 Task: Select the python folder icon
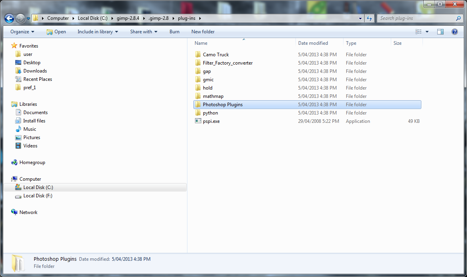[x=198, y=113]
